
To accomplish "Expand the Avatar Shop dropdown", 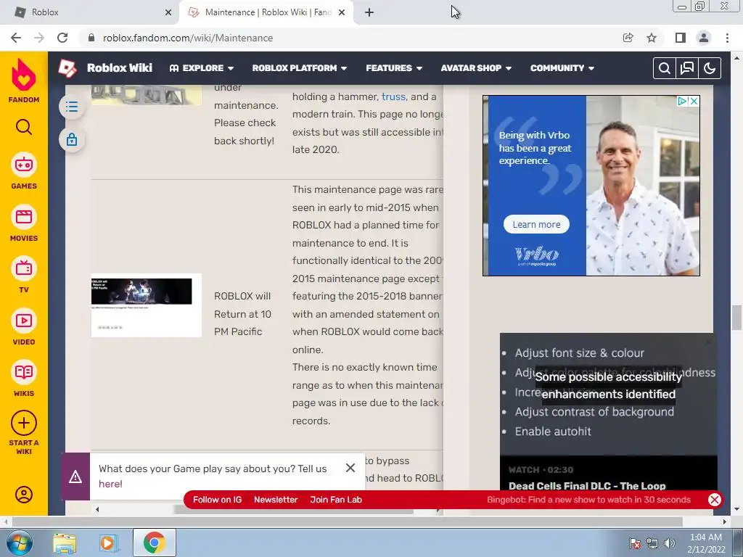I will point(476,68).
